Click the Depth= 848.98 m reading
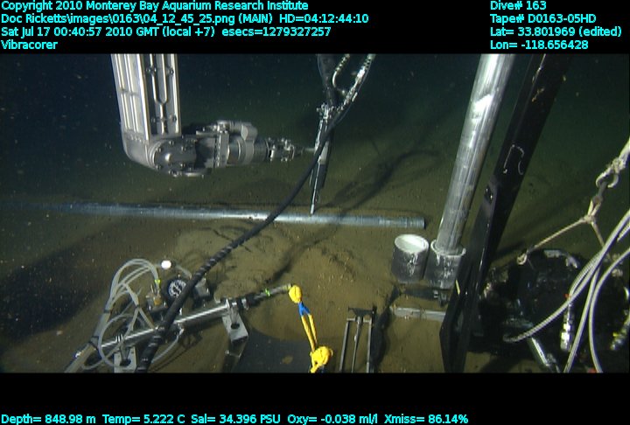Screen dimensions: 630x425 point(49,419)
